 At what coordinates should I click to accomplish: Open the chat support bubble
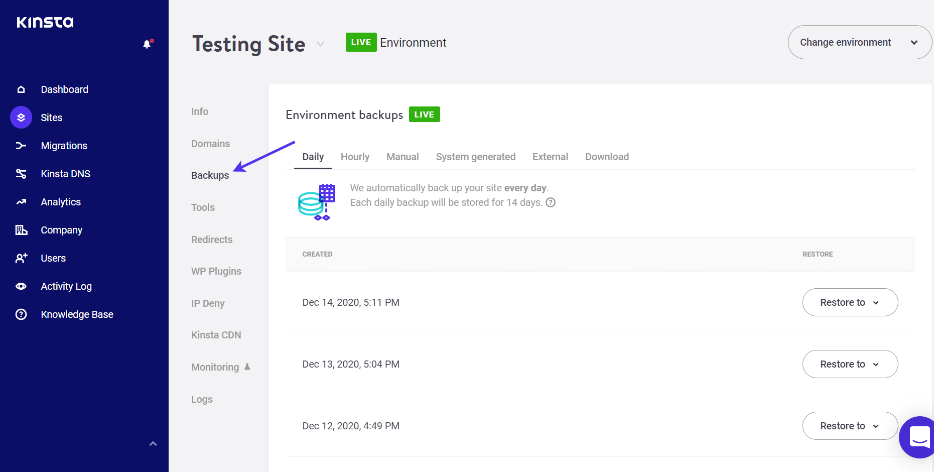pos(918,437)
